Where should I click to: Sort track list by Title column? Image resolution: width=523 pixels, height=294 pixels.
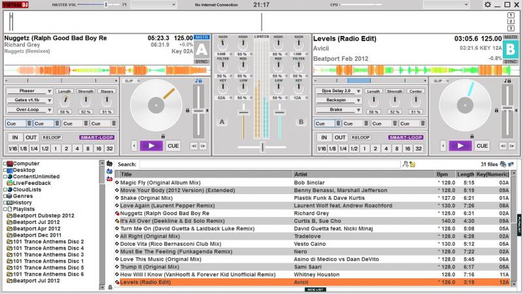(206, 174)
